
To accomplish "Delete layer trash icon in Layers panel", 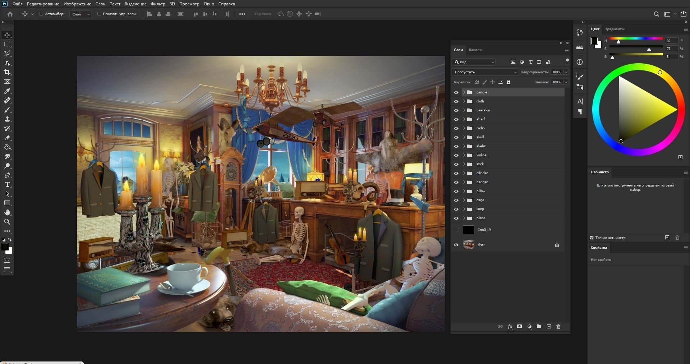I will 558,327.
